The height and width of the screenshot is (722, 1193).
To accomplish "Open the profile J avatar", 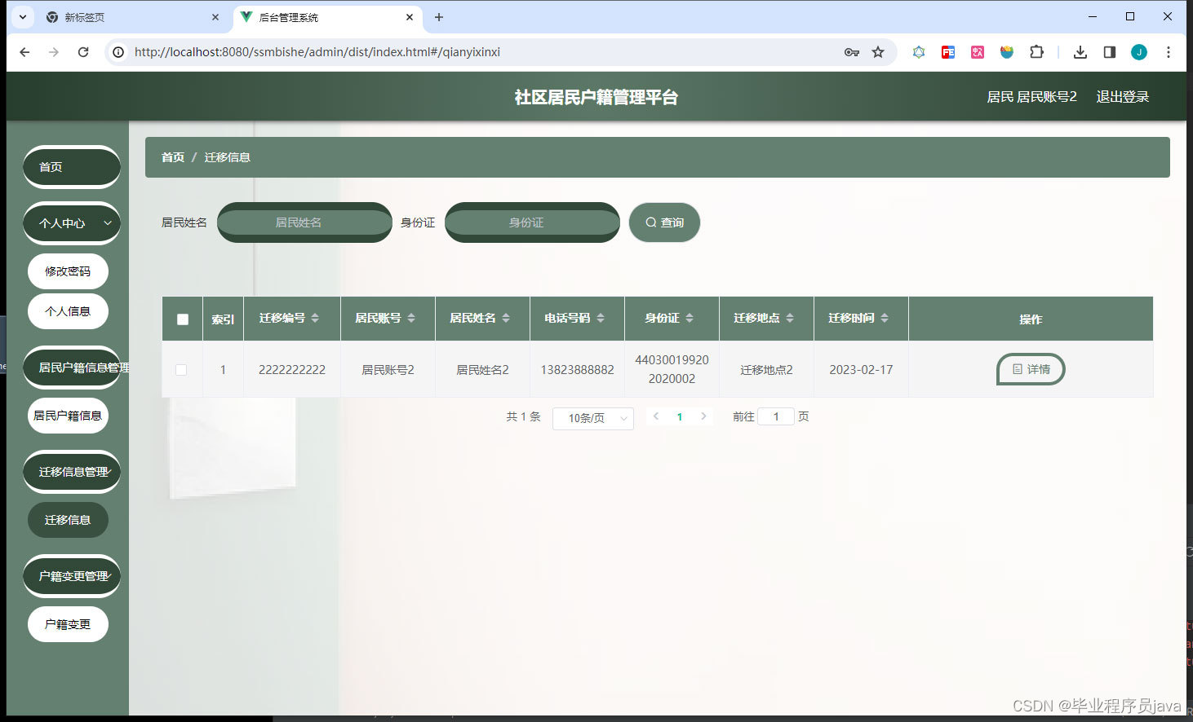I will pyautogui.click(x=1139, y=52).
